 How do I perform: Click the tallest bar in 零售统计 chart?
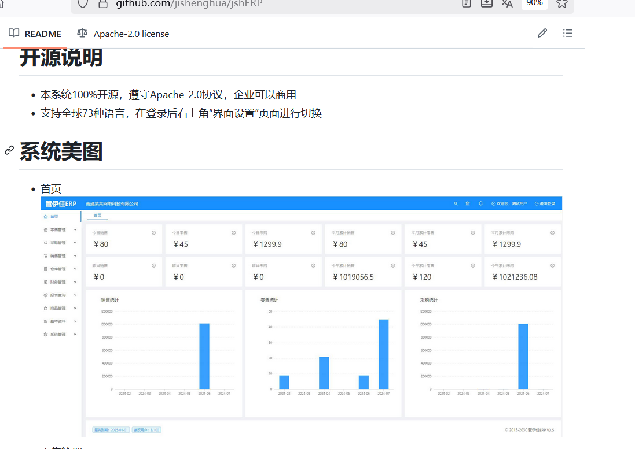point(383,354)
